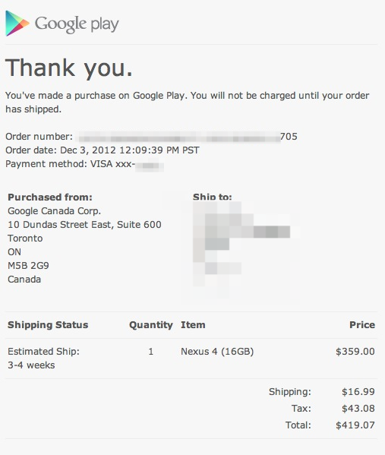Click the $359.00 item price

[x=355, y=352]
